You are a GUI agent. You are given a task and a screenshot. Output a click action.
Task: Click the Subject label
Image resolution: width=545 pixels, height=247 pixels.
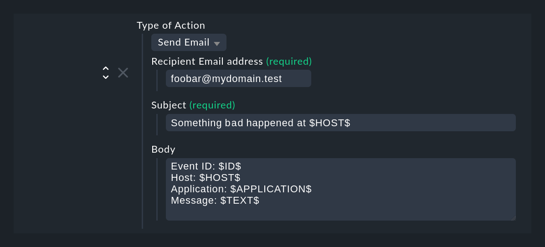[169, 105]
